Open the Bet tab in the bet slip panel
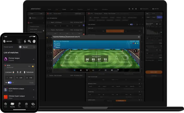184x113 pixels. [x=147, y=14]
